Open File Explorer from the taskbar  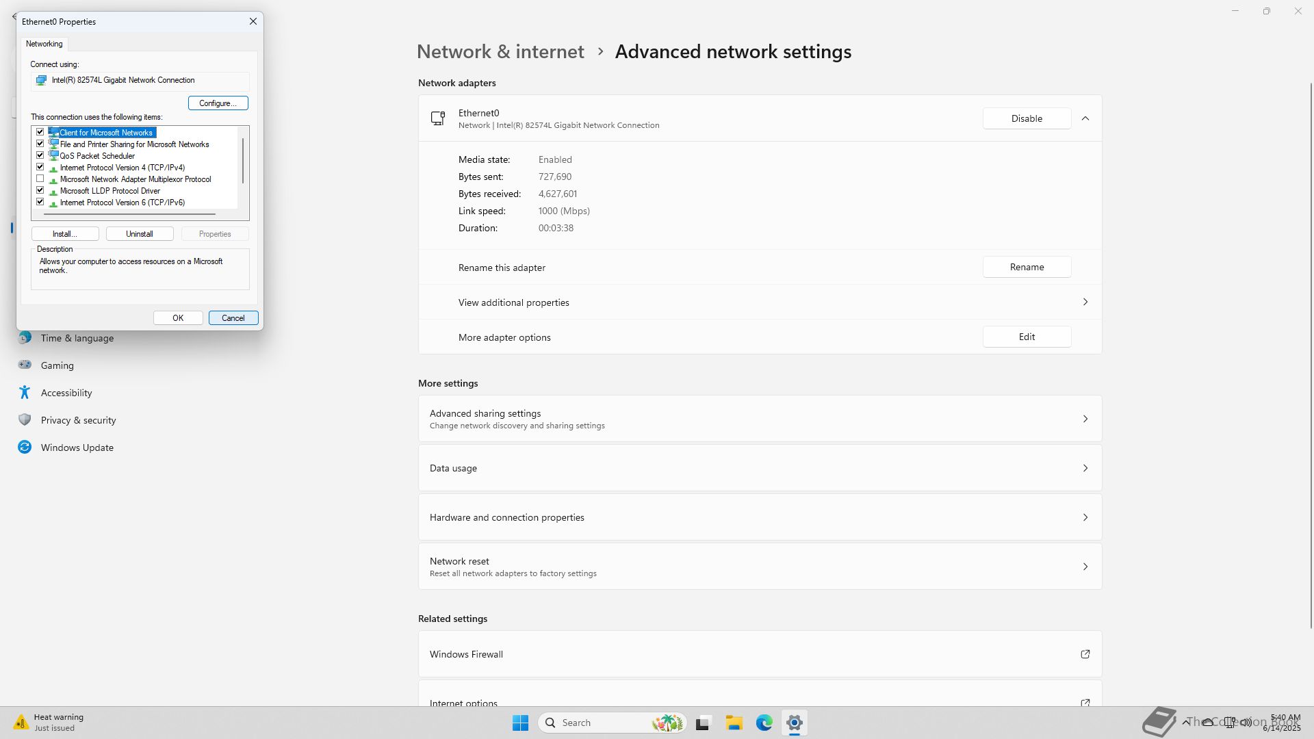[x=734, y=723]
